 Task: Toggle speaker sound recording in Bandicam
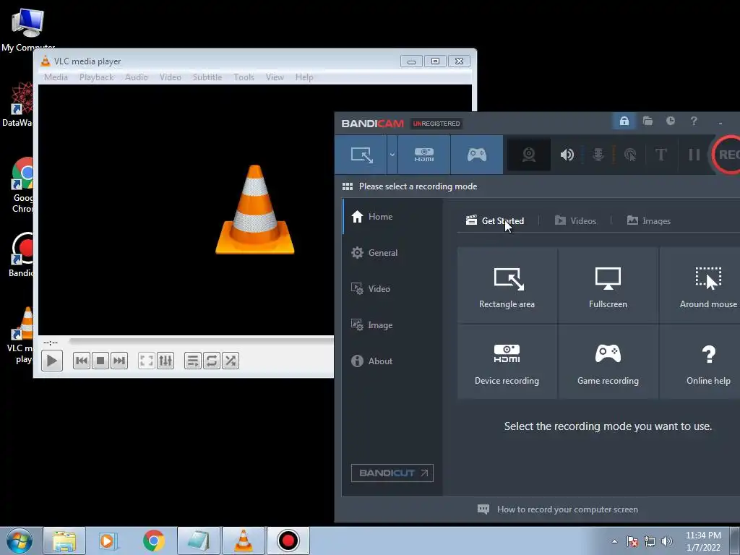[567, 155]
